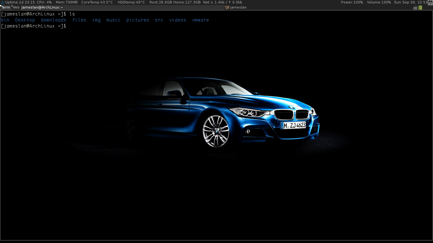433x243 pixels.
Task: Click the jameslan folder icon
Action: (227, 7)
